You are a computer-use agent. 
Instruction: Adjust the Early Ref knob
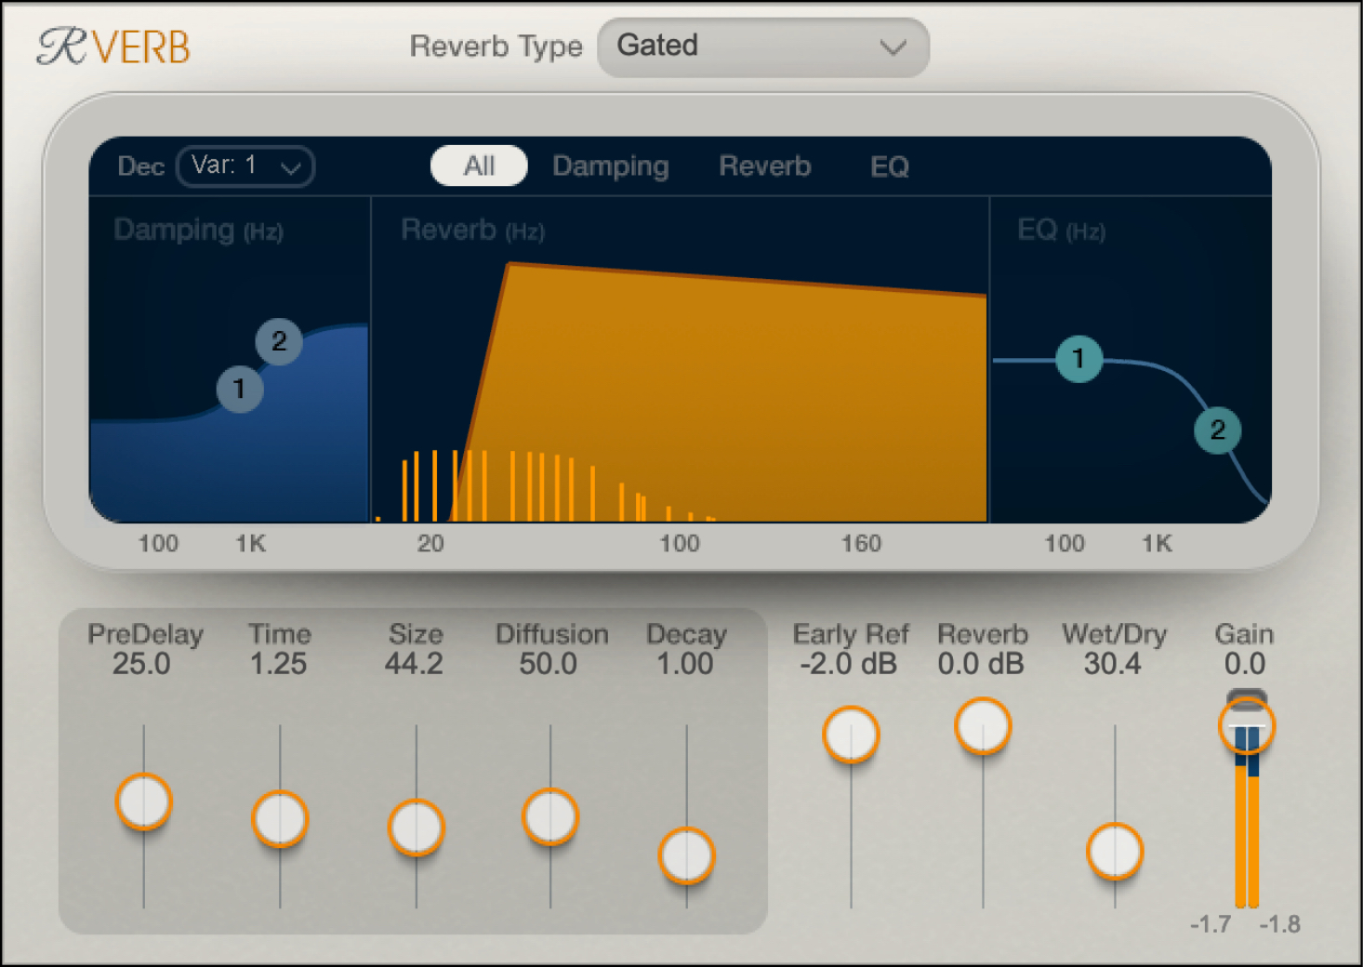click(850, 735)
